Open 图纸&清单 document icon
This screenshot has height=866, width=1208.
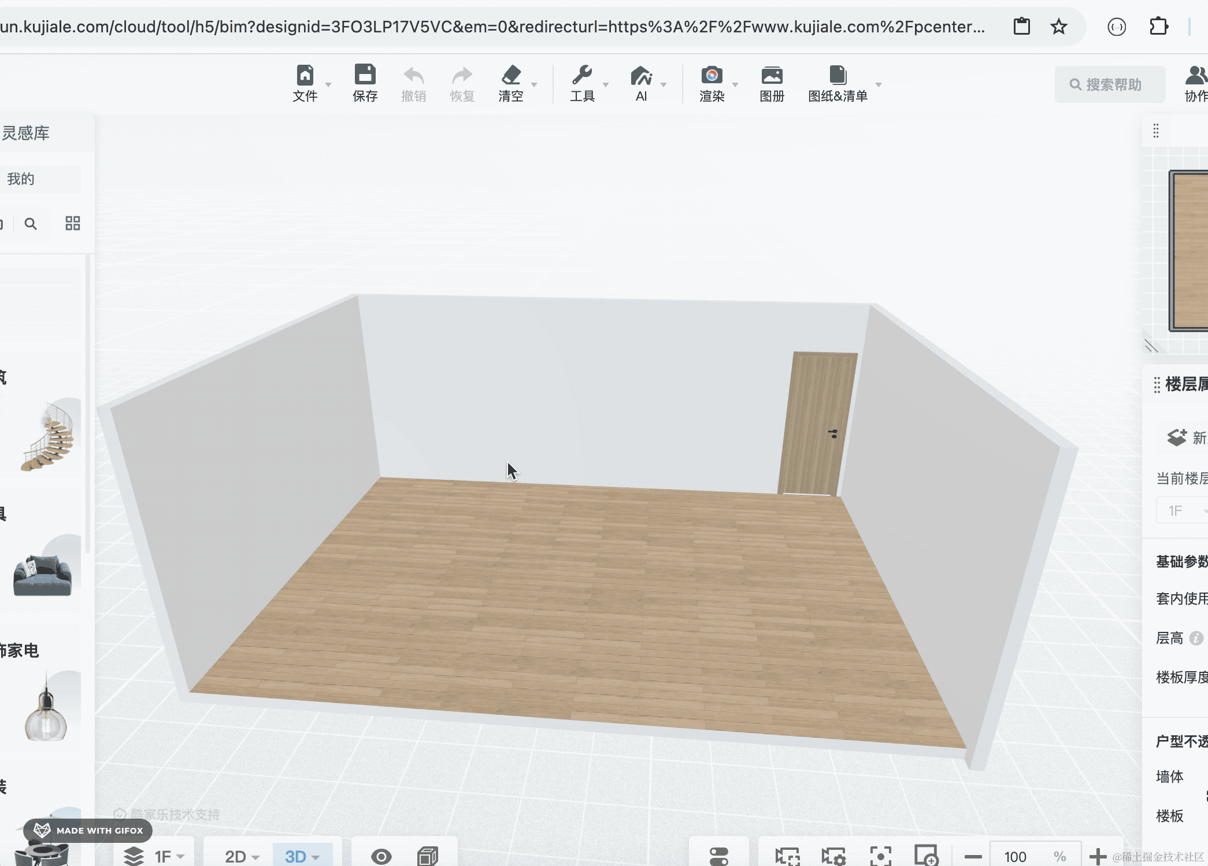pyautogui.click(x=838, y=75)
